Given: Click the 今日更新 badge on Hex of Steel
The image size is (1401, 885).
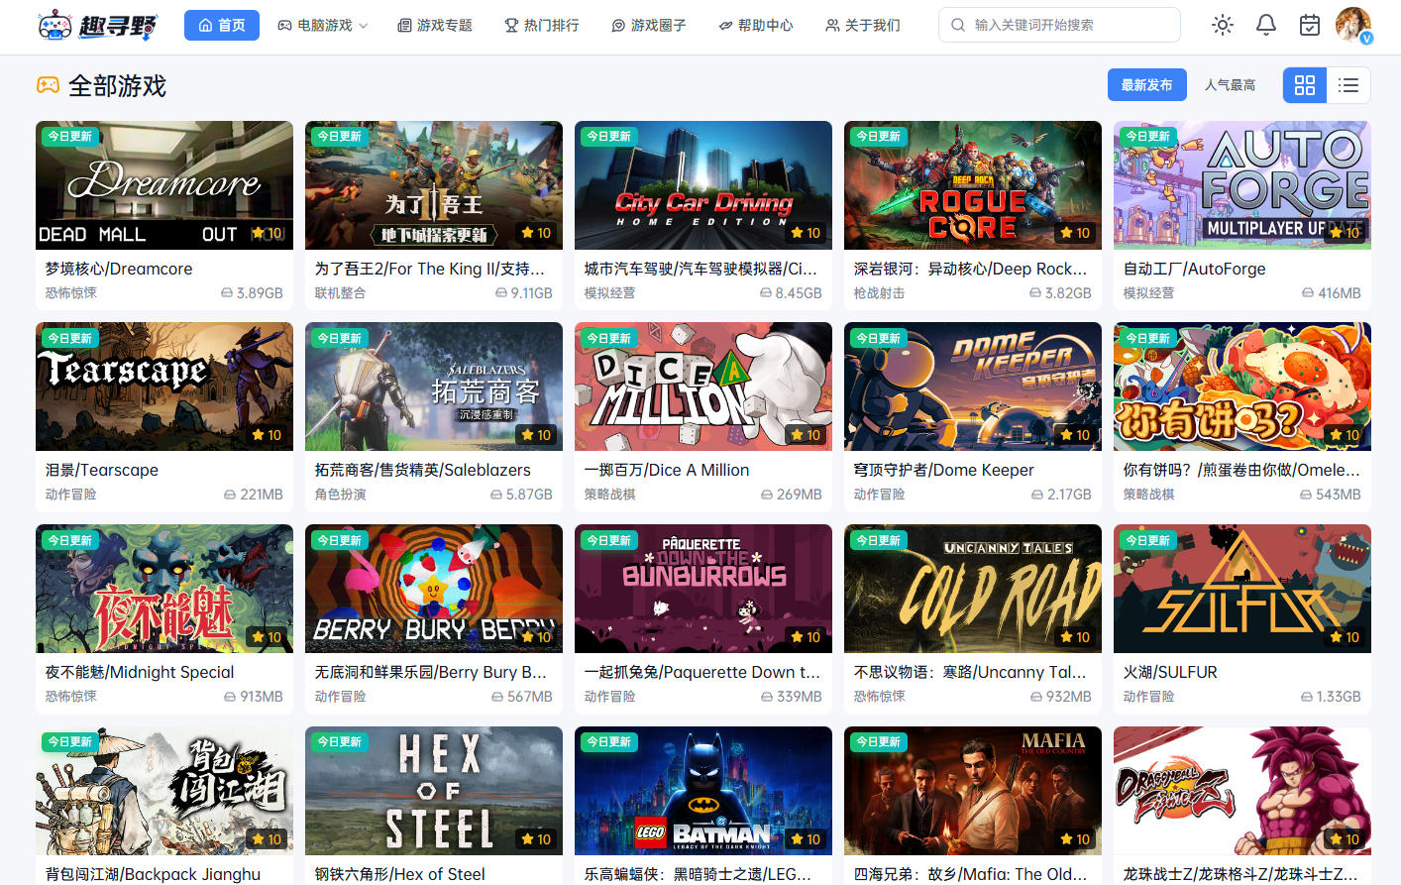Looking at the screenshot, I should [x=339, y=741].
